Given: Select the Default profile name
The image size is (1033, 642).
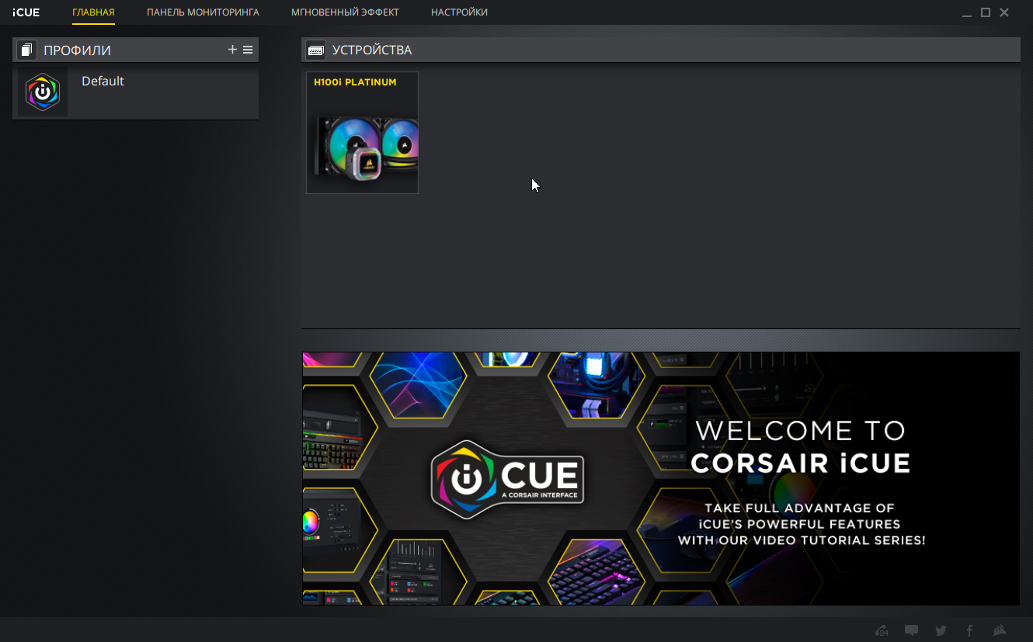Looking at the screenshot, I should coord(103,82).
